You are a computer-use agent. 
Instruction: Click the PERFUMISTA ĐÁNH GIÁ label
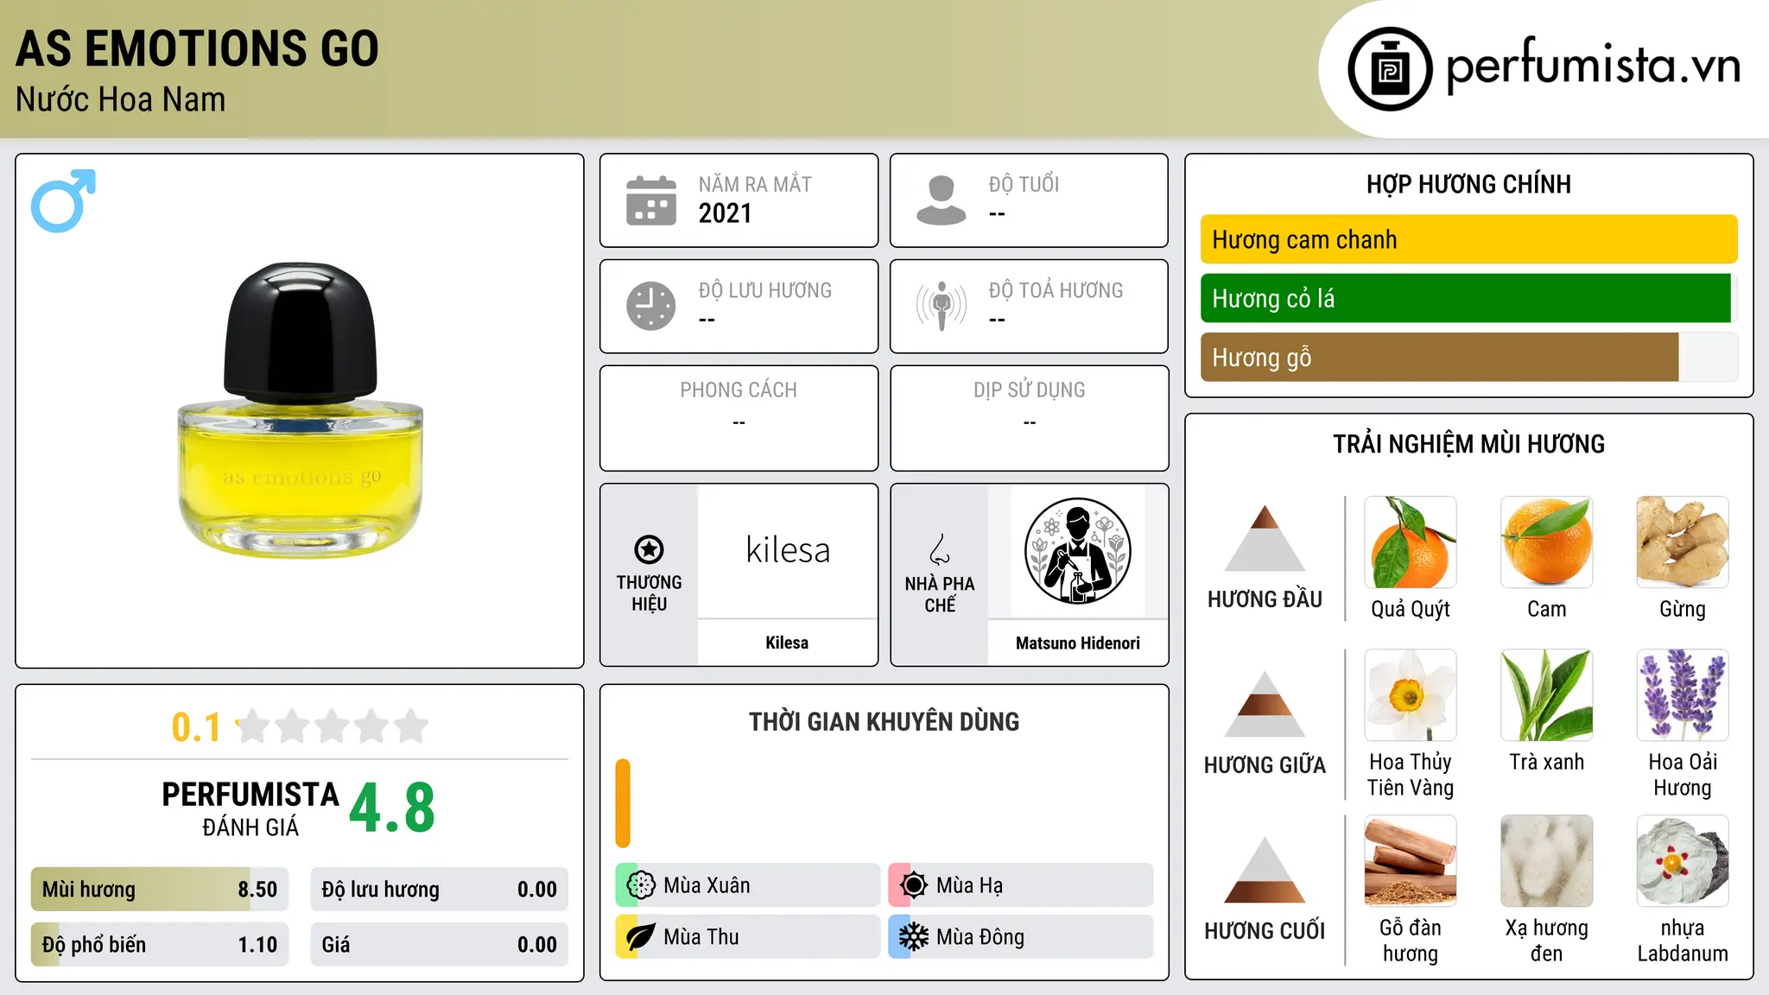pos(250,808)
